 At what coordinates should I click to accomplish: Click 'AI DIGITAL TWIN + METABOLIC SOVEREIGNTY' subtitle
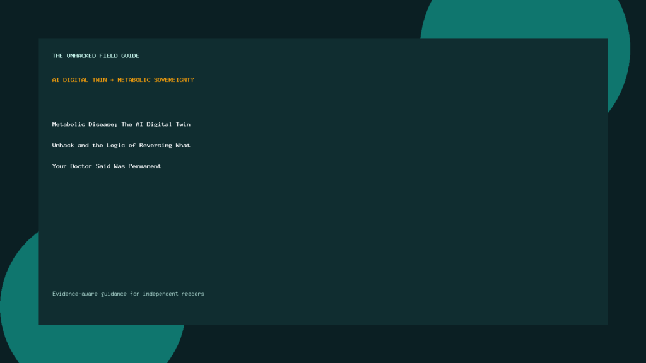pyautogui.click(x=123, y=80)
